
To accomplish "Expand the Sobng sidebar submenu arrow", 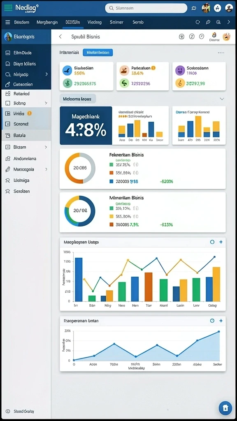I will point(46,103).
